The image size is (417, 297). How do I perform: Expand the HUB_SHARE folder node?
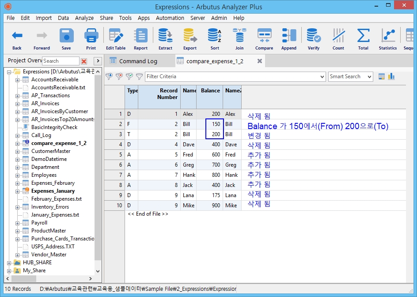[9, 263]
